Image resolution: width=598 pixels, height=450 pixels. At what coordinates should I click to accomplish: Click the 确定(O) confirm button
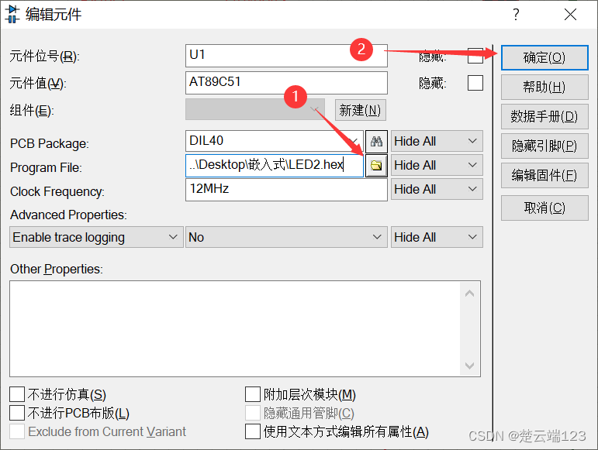[544, 58]
